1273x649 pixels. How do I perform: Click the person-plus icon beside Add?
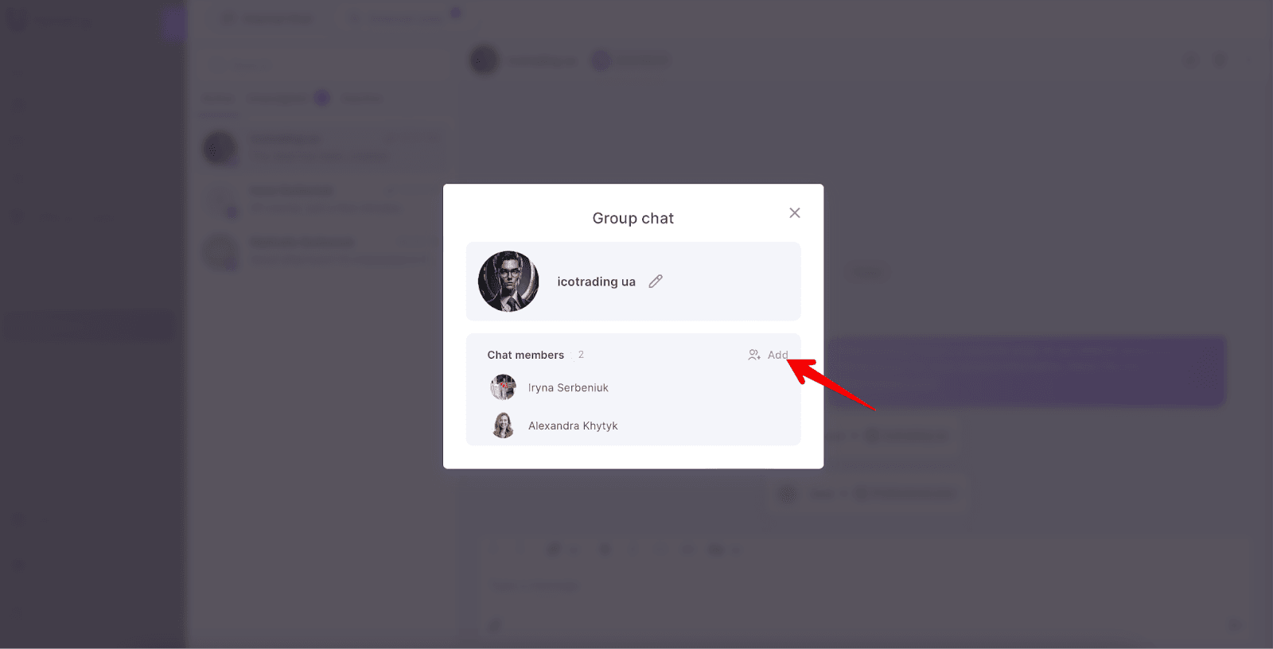click(754, 355)
